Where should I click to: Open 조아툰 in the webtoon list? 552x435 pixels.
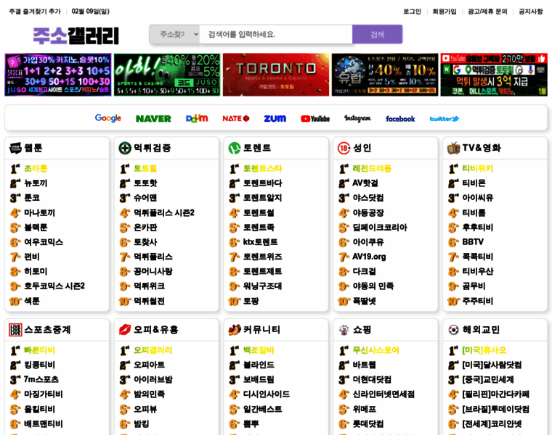pyautogui.click(x=36, y=169)
